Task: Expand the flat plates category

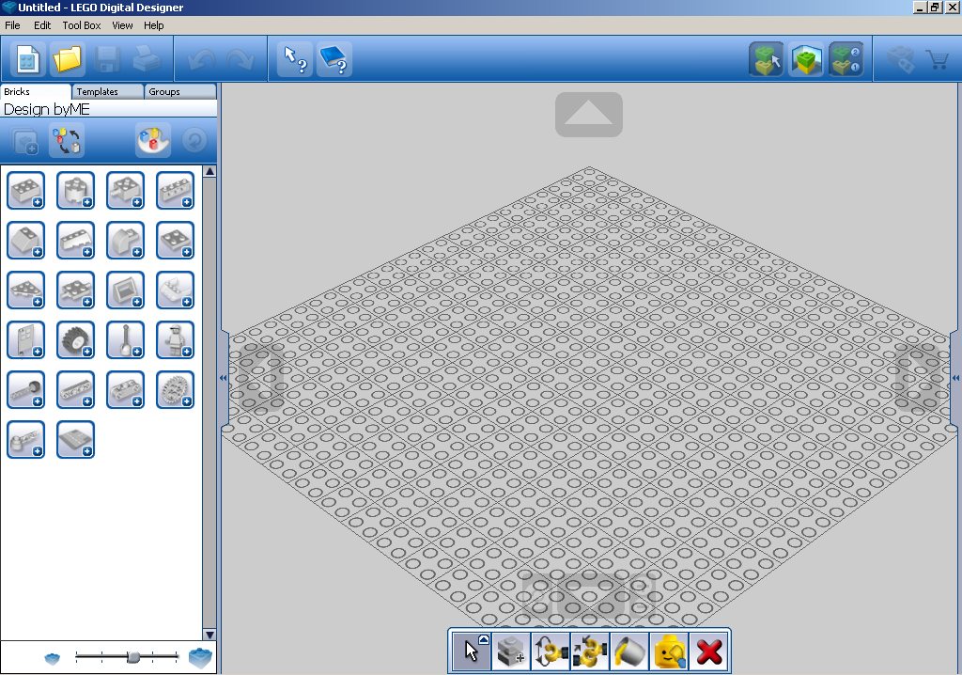Action: coord(175,240)
